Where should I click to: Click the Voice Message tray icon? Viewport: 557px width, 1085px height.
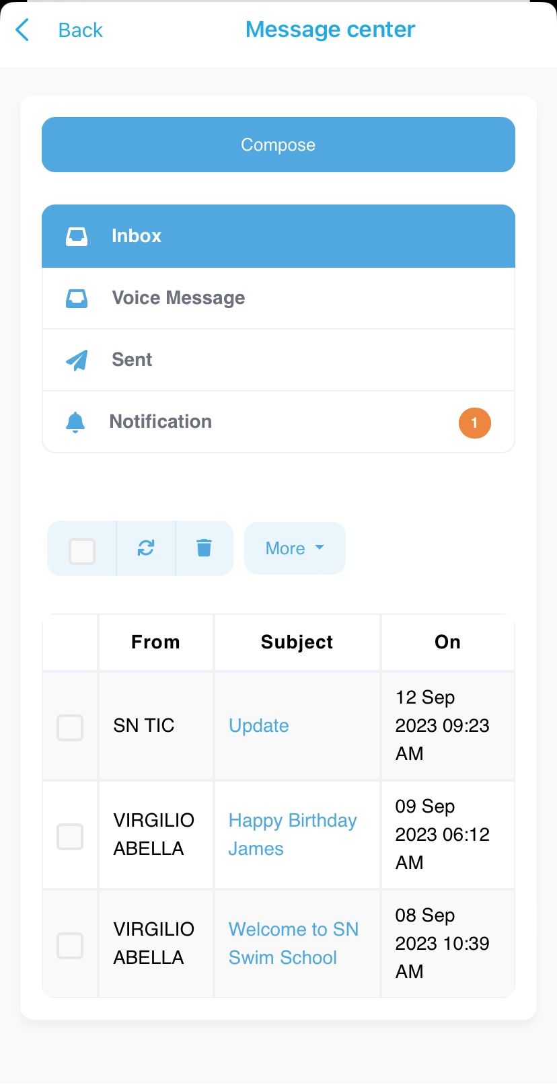[77, 298]
